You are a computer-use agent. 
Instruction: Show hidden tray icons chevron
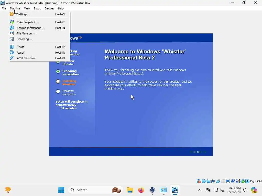coord(200,190)
